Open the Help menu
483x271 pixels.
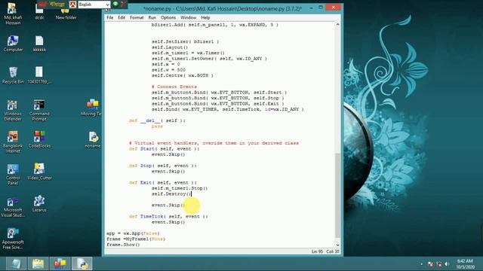[x=205, y=17]
